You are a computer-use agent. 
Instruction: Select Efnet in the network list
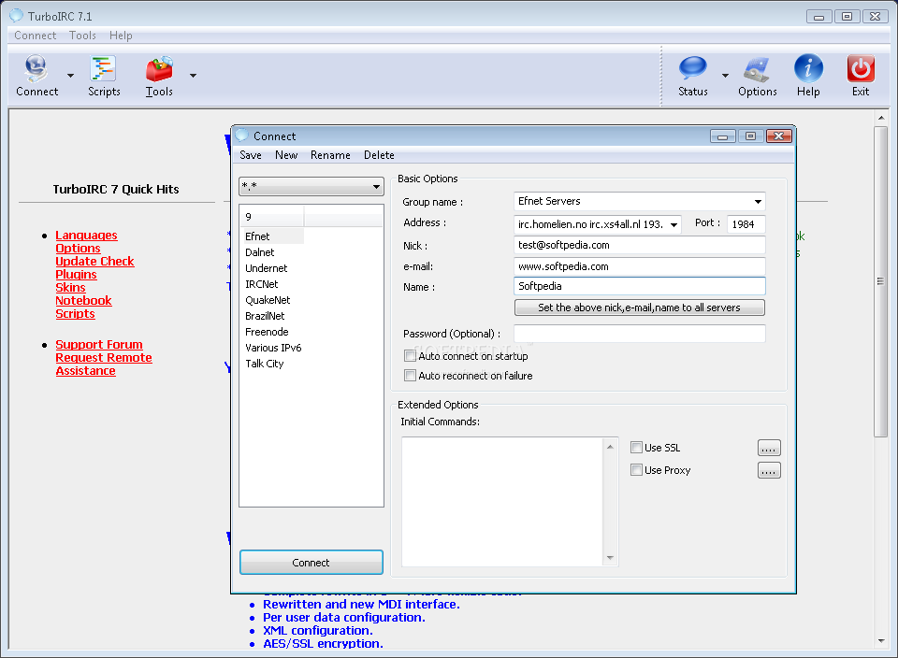click(x=257, y=236)
